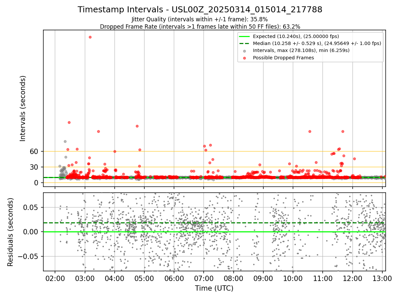Click the dashed dark green line sample in the legend
This screenshot has height=300, width=400.
click(x=244, y=43)
